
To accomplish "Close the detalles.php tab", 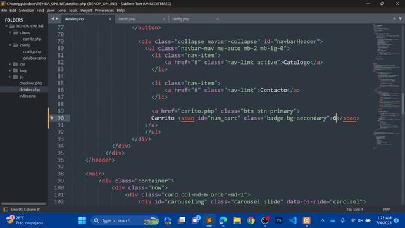I will pos(110,19).
